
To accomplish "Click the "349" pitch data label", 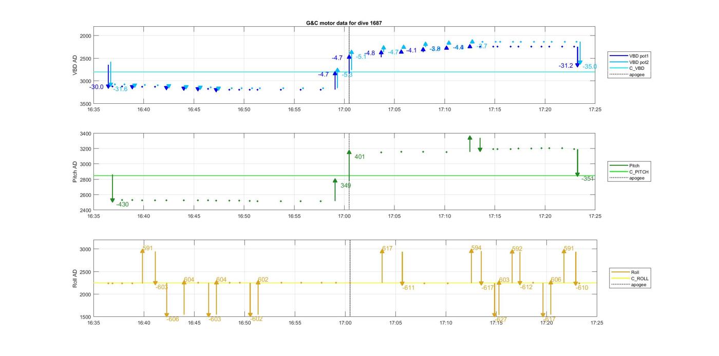I will tap(346, 185).
